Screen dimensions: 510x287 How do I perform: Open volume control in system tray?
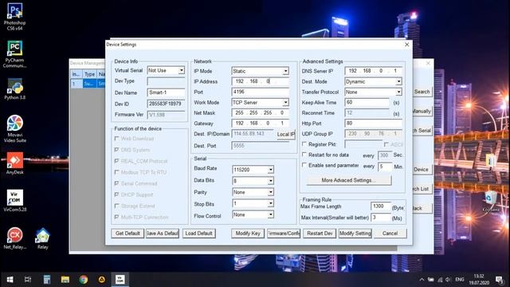coord(449,280)
